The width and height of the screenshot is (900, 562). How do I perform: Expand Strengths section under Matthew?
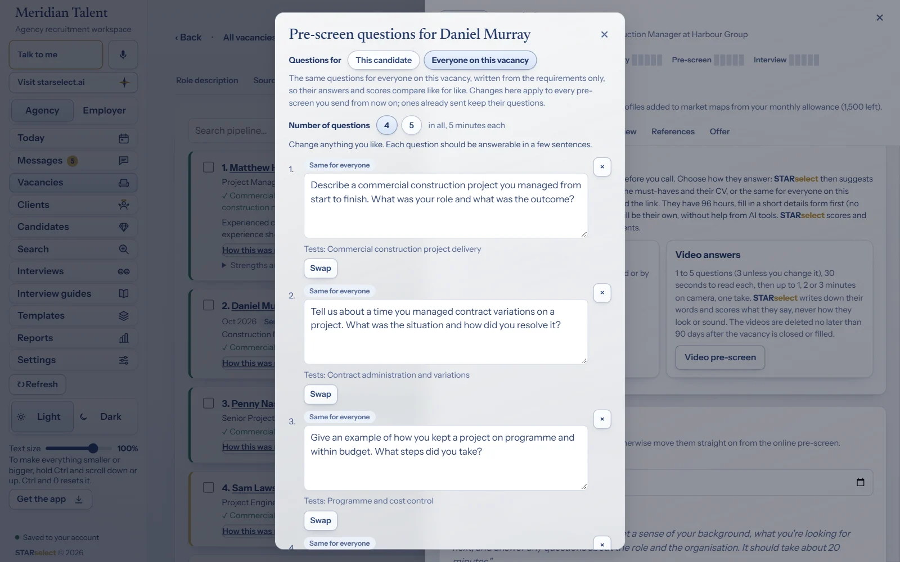click(x=248, y=265)
